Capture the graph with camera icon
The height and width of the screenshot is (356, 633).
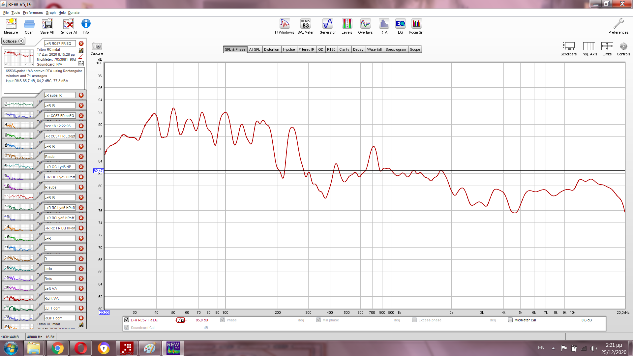click(x=97, y=46)
